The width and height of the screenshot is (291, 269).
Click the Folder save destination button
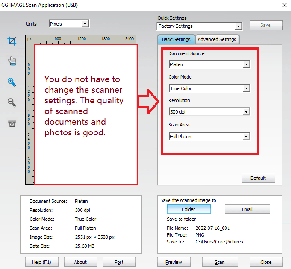click(x=188, y=209)
